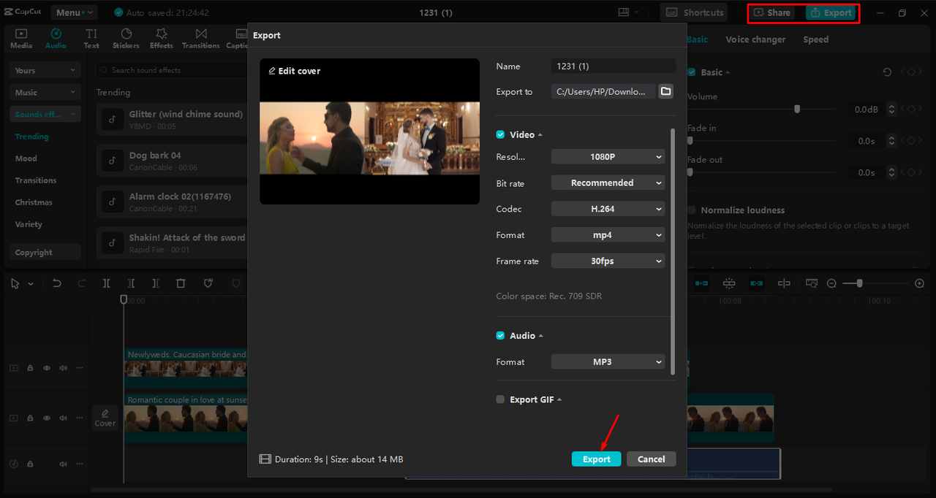This screenshot has height=498, width=936.
Task: Click the Search sound effects box
Action: 172,70
